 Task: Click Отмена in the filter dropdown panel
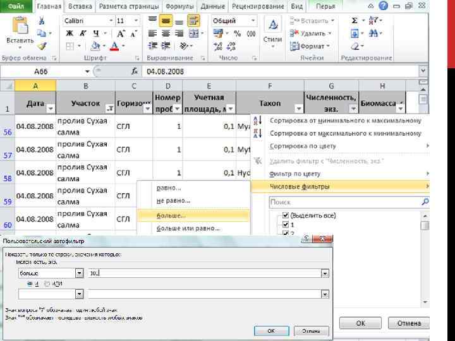point(409,323)
